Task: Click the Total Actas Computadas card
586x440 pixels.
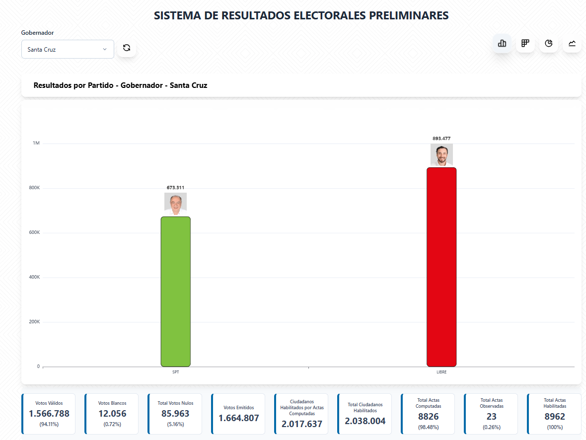Action: click(428, 414)
